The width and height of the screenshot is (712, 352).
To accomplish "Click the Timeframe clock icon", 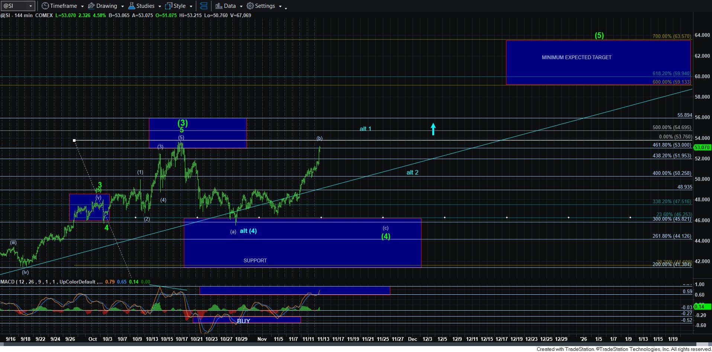I will tap(45, 6).
